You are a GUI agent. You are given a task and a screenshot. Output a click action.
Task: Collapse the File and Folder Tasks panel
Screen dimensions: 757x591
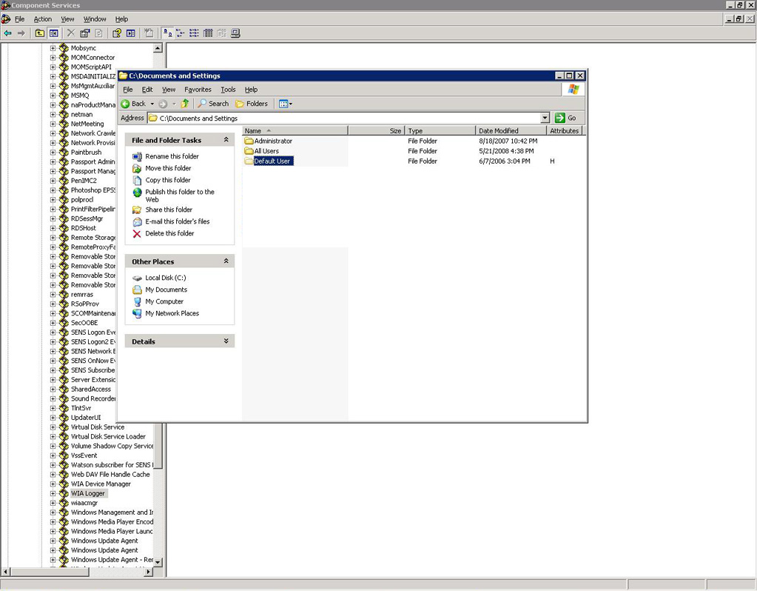[226, 140]
